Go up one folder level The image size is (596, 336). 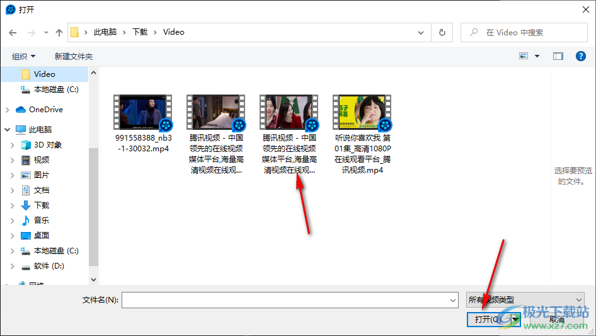click(x=59, y=33)
